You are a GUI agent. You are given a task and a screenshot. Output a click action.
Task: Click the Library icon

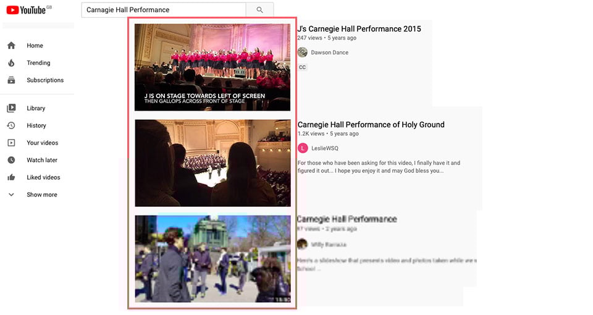click(x=11, y=108)
